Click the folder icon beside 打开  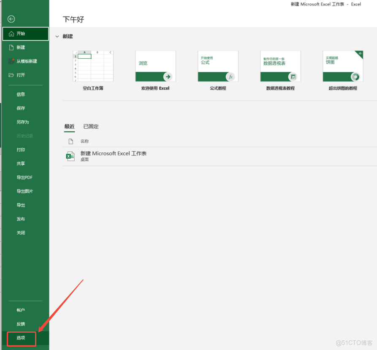(11, 75)
